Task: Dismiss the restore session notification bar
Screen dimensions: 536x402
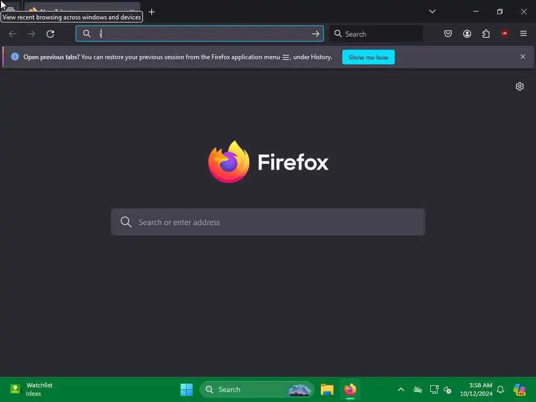Action: pos(523,57)
